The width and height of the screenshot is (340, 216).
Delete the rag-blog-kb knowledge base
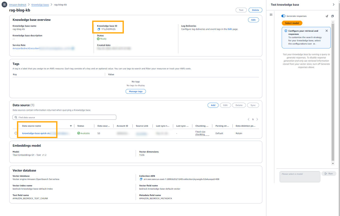256,10
